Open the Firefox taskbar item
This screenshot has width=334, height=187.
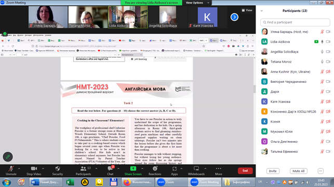point(138,182)
